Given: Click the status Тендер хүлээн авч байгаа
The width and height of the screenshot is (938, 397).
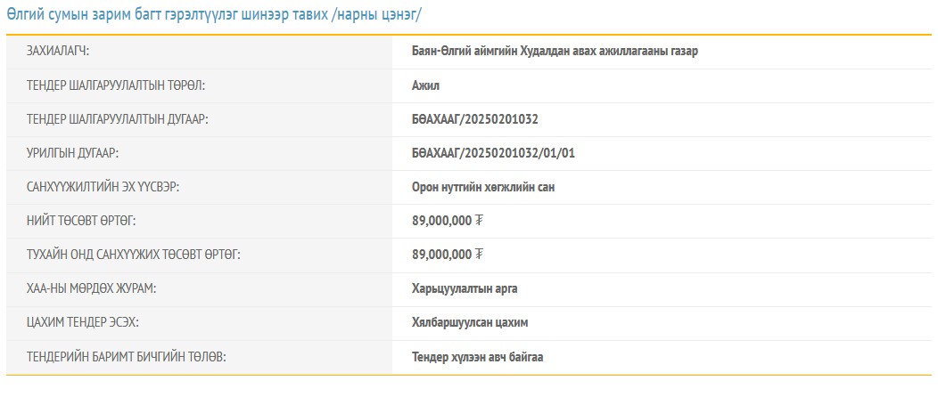Looking at the screenshot, I should [477, 357].
